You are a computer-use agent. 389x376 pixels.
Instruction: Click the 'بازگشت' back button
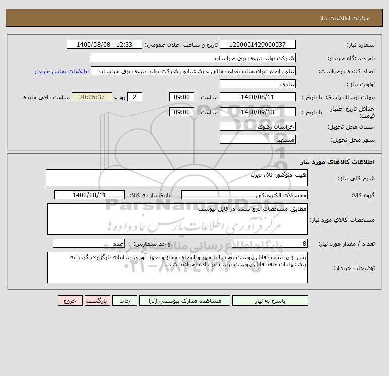click(x=97, y=300)
